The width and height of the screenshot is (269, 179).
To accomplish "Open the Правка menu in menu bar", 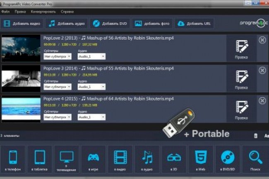I will pyautogui.click(x=20, y=12).
